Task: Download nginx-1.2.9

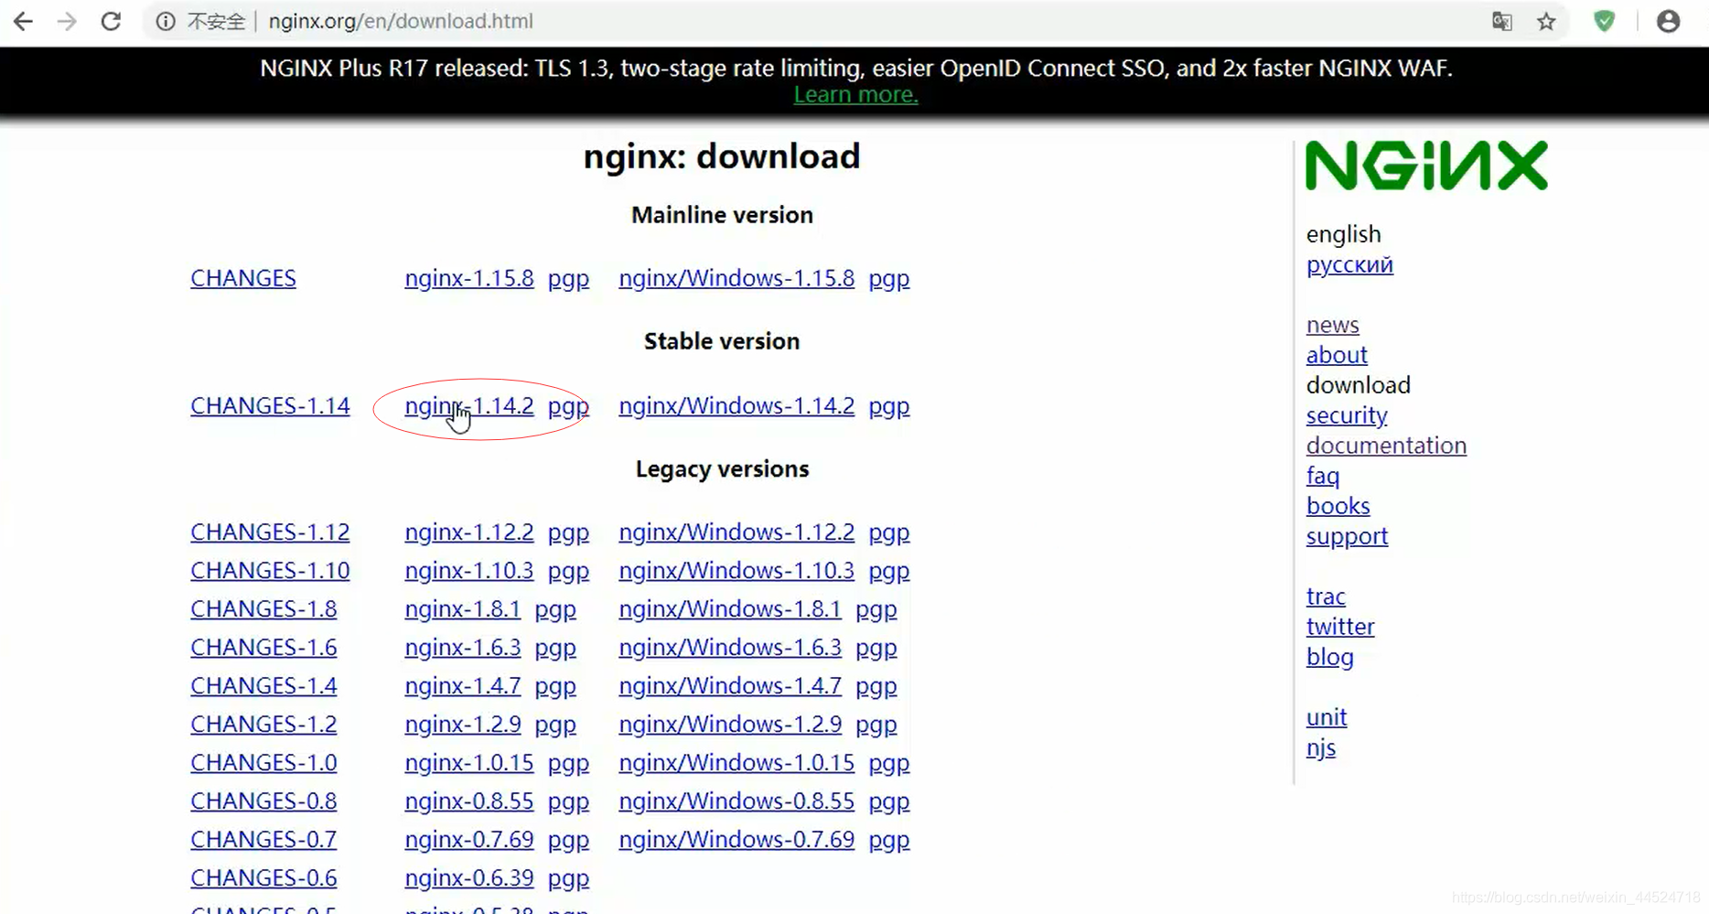Action: [463, 724]
